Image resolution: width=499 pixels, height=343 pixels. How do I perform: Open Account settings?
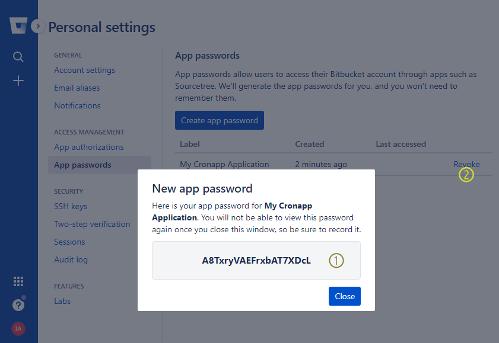(x=84, y=70)
